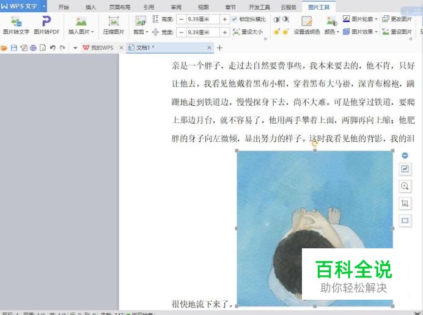The width and height of the screenshot is (423, 315).
Task: Click the export to PDF icon
Action: point(24,48)
